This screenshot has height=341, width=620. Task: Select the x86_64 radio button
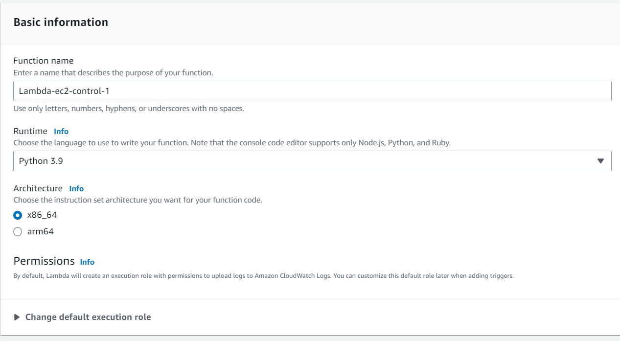click(18, 215)
